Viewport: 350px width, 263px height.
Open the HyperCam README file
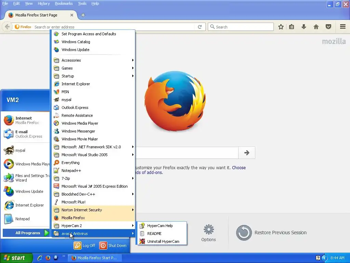coord(162,234)
